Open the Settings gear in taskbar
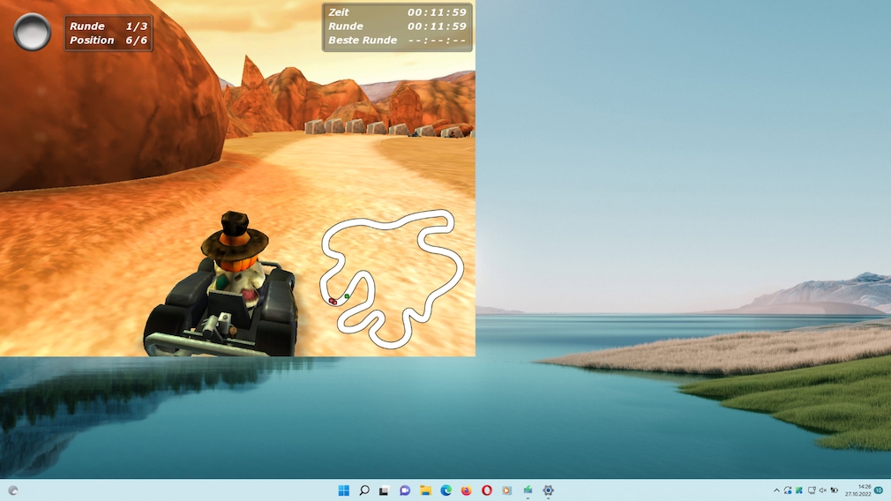This screenshot has width=891, height=501. click(x=548, y=490)
